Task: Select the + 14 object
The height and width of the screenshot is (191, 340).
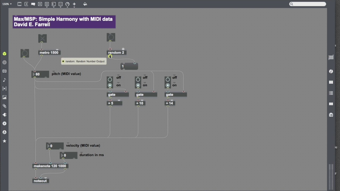Action: [x=170, y=103]
